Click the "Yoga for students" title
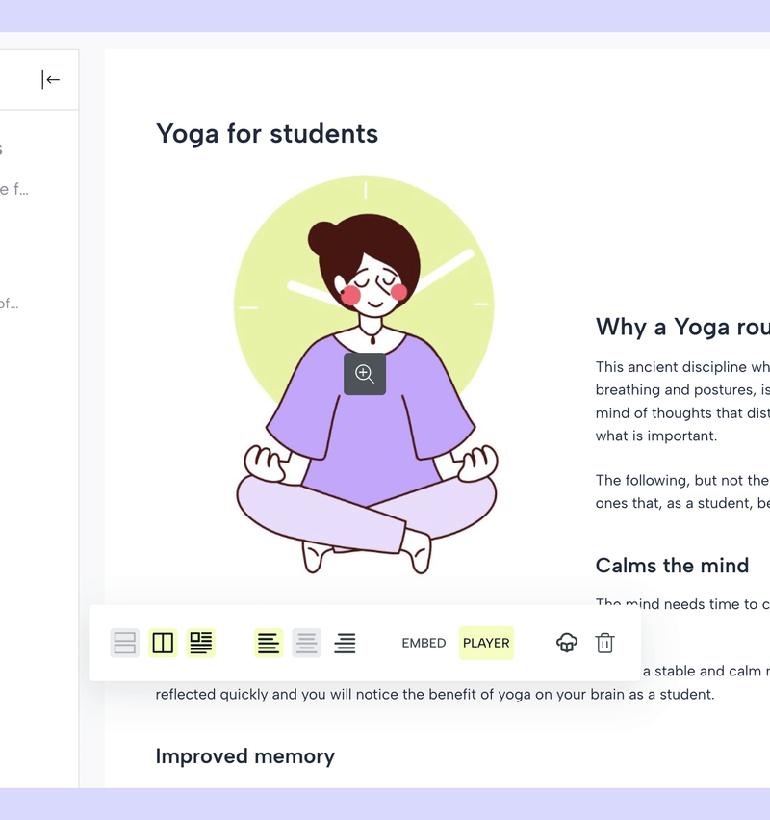The width and height of the screenshot is (770, 820). pyautogui.click(x=267, y=134)
